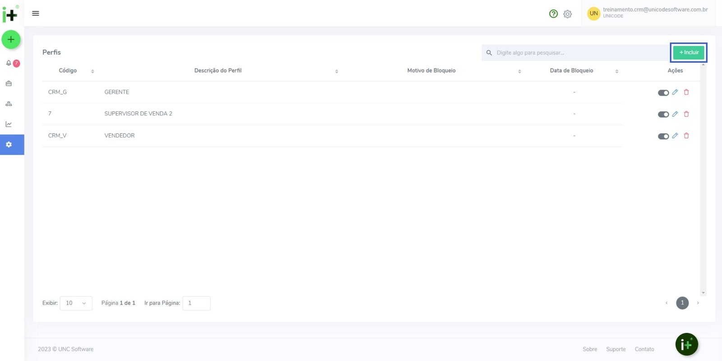The image size is (722, 361).
Task: Open the Suporte link in the footer
Action: click(x=616, y=349)
